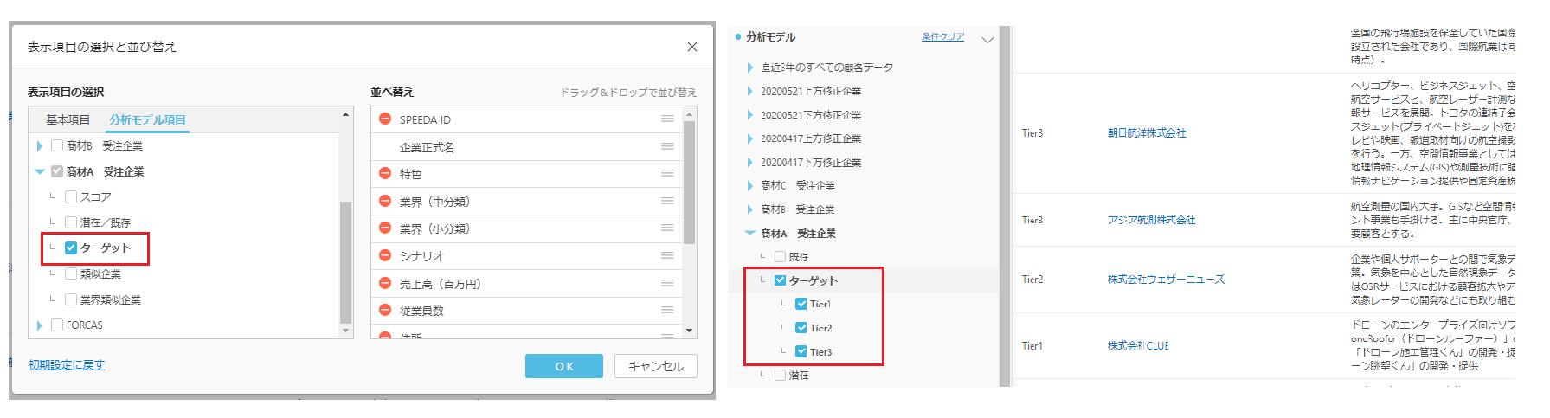1550x418 pixels.
Task: Check the スコア checkbox
Action: tap(71, 197)
